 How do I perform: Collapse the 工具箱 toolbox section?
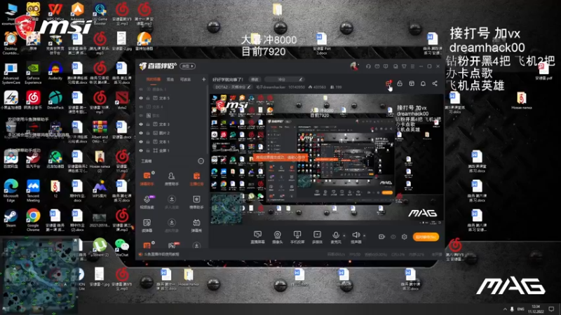point(201,161)
